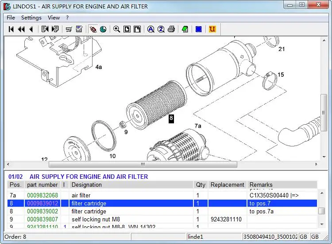Click callout 4a in diagram
Image resolution: width=332 pixels, height=244 pixels.
(x=99, y=67)
